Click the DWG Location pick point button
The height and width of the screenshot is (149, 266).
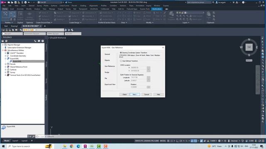click(x=148, y=69)
